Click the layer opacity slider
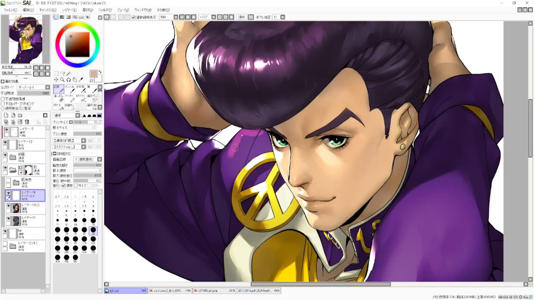The image size is (534, 300). pos(33,93)
